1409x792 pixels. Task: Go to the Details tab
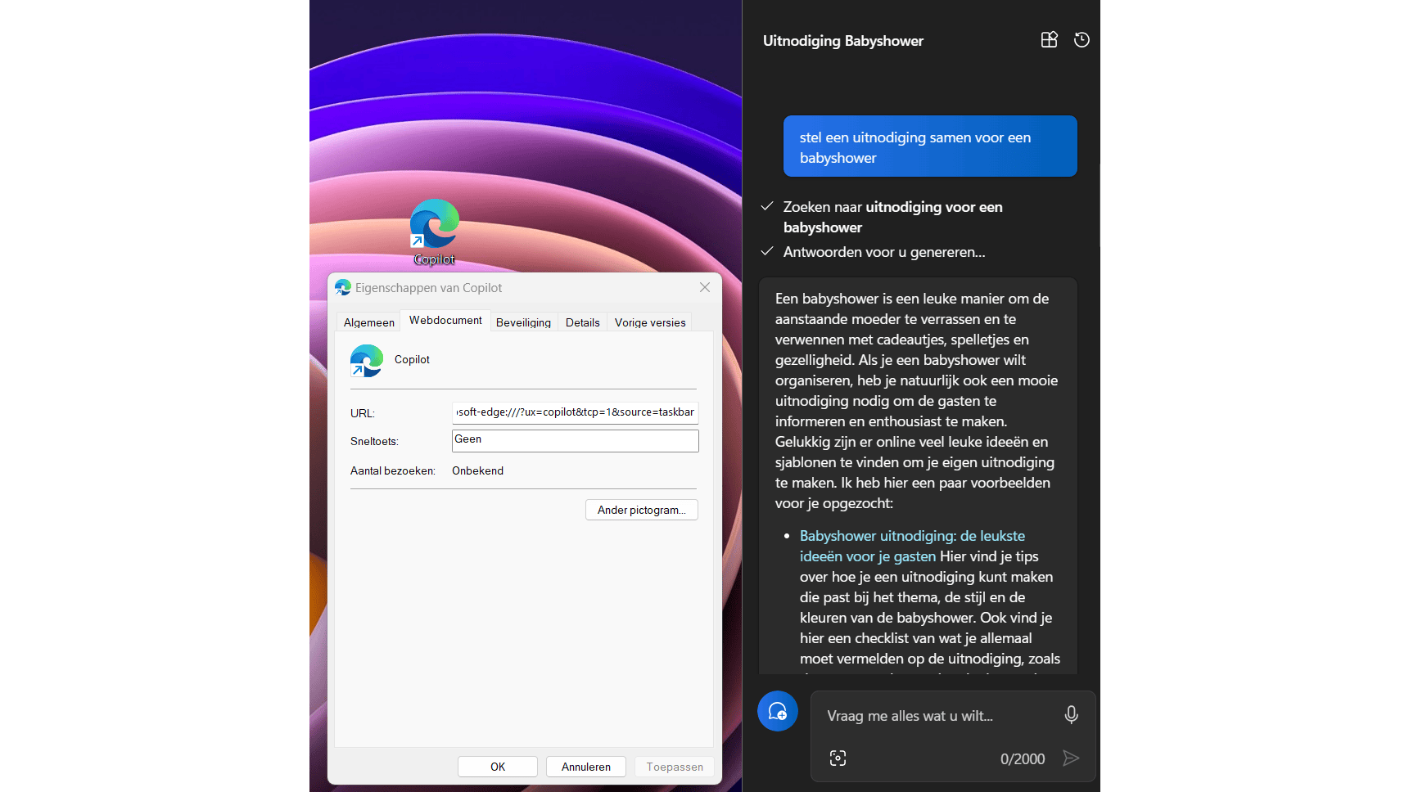tap(583, 322)
